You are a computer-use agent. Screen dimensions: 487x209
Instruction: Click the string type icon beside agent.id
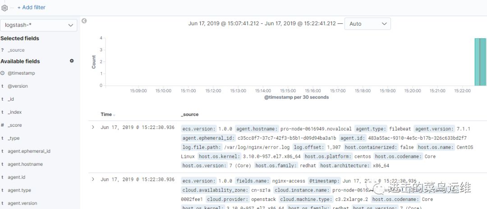tap(3, 177)
